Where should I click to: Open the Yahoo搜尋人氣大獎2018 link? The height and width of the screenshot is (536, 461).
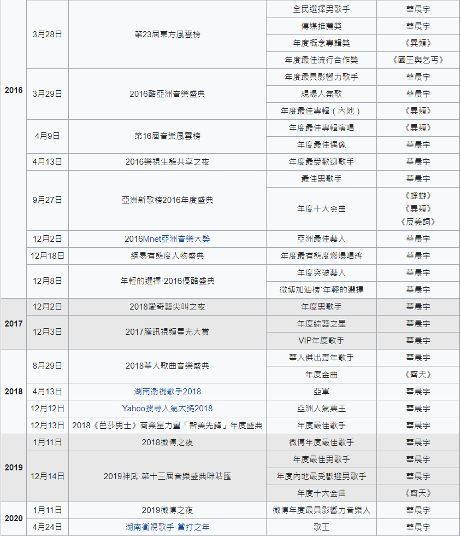click(167, 409)
